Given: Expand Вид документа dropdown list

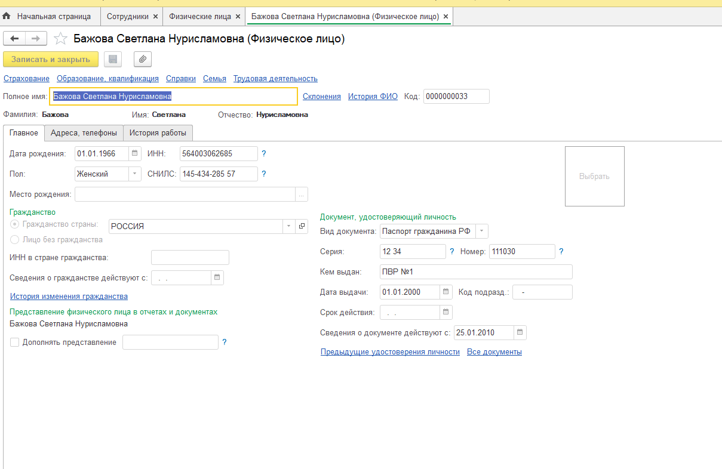Looking at the screenshot, I should [x=482, y=231].
